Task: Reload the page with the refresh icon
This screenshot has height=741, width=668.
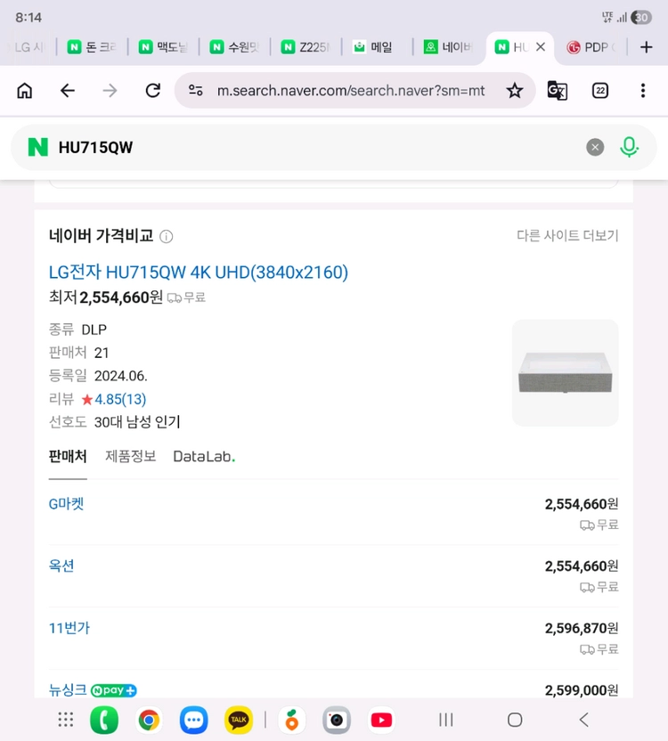Action: point(152,90)
